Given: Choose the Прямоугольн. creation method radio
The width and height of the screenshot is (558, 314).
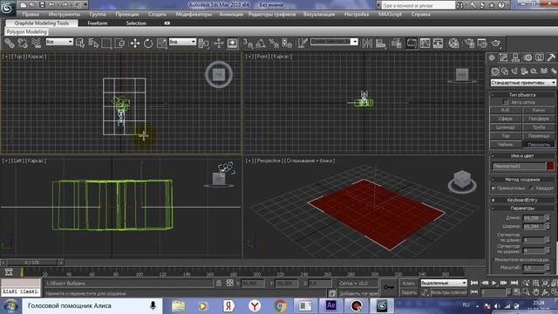Looking at the screenshot, I should coord(493,188).
